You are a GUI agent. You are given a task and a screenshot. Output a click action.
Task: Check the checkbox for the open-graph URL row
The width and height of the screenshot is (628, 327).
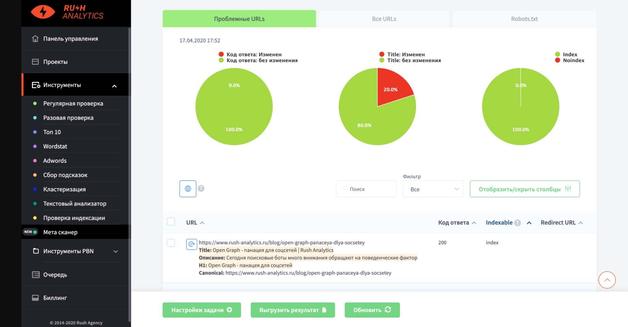click(171, 243)
